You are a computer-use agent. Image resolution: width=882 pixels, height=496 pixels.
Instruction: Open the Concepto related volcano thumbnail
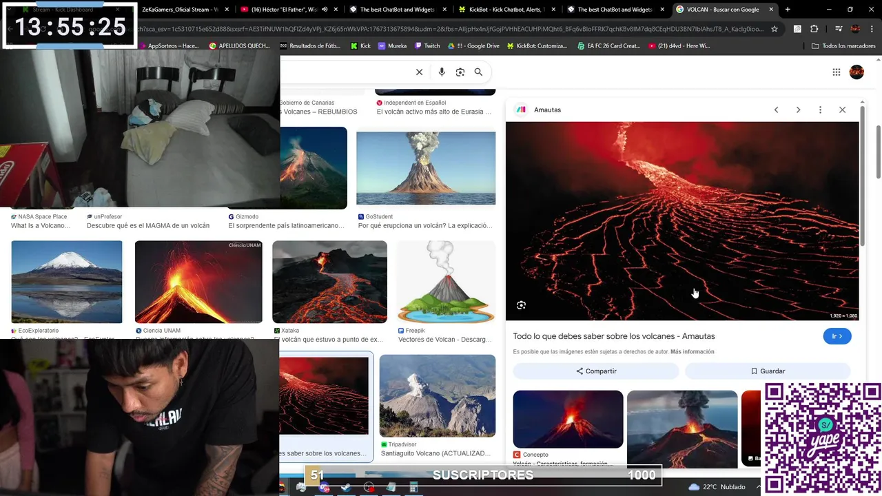tap(568, 419)
